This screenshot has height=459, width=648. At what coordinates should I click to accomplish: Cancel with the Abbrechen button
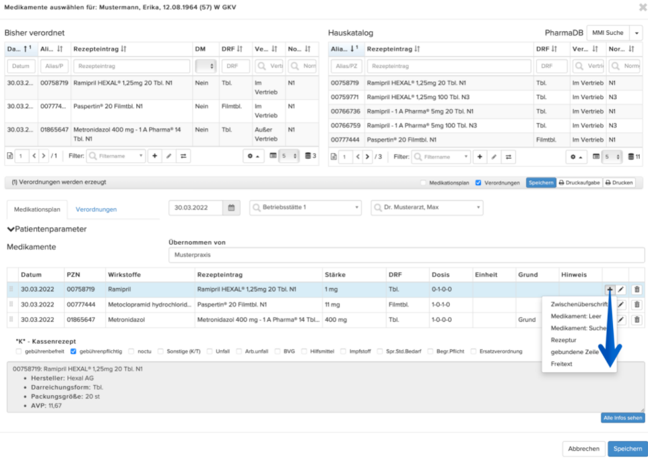pos(583,449)
